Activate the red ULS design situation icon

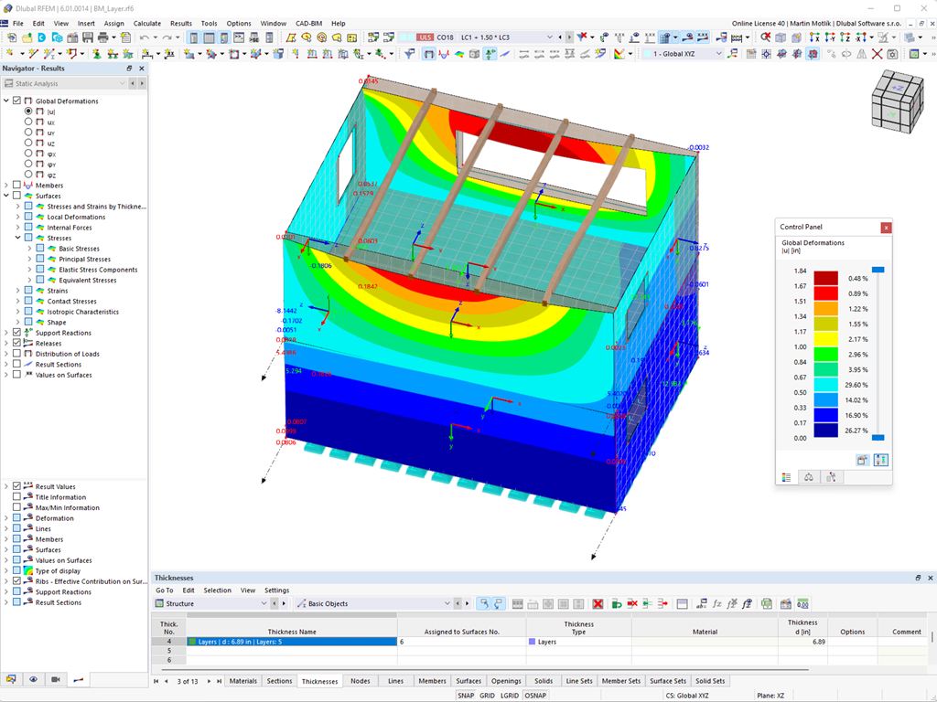(424, 37)
